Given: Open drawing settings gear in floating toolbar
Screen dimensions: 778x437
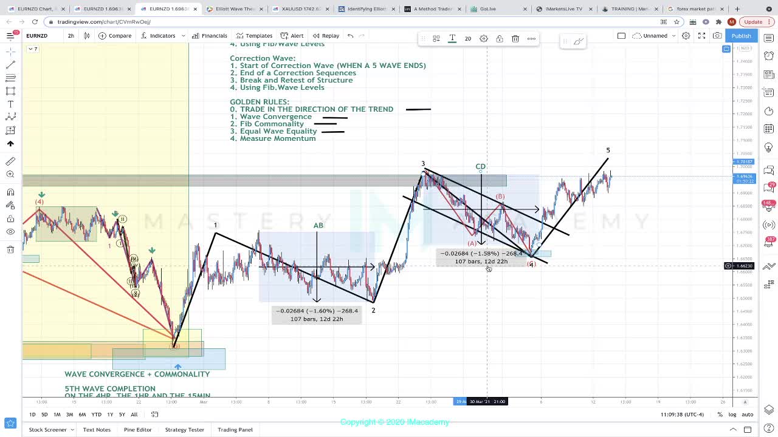Looking at the screenshot, I should click(484, 39).
